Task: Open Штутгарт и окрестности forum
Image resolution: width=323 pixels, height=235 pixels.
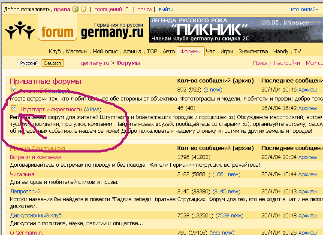Action: (x=50, y=110)
